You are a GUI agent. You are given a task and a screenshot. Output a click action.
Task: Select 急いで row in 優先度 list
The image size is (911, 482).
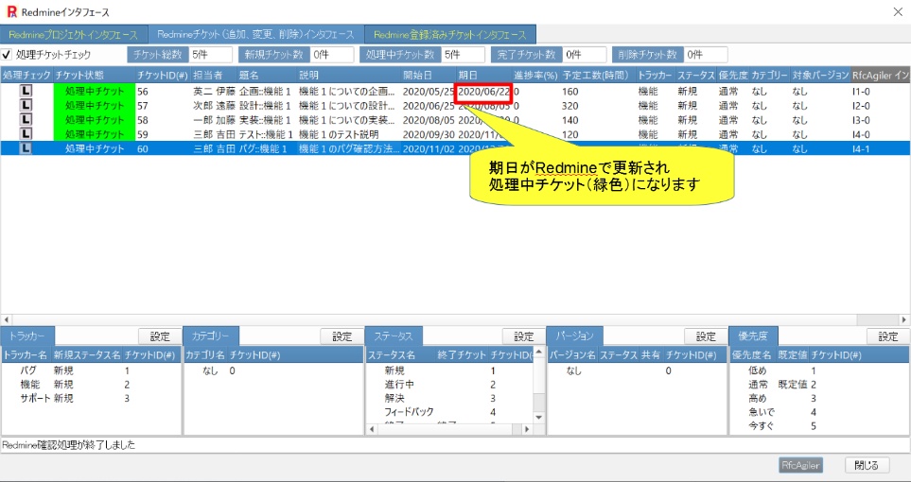[819, 412]
